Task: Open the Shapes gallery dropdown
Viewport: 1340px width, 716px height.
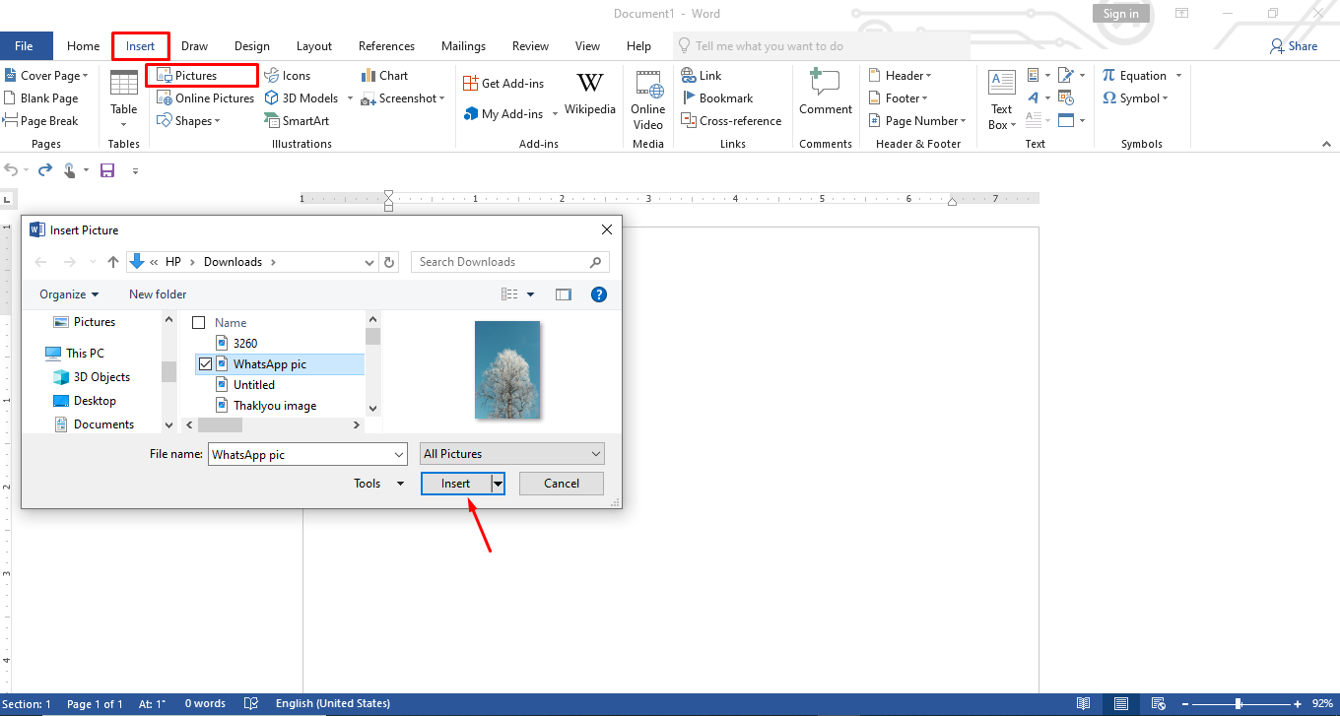Action: click(x=189, y=120)
